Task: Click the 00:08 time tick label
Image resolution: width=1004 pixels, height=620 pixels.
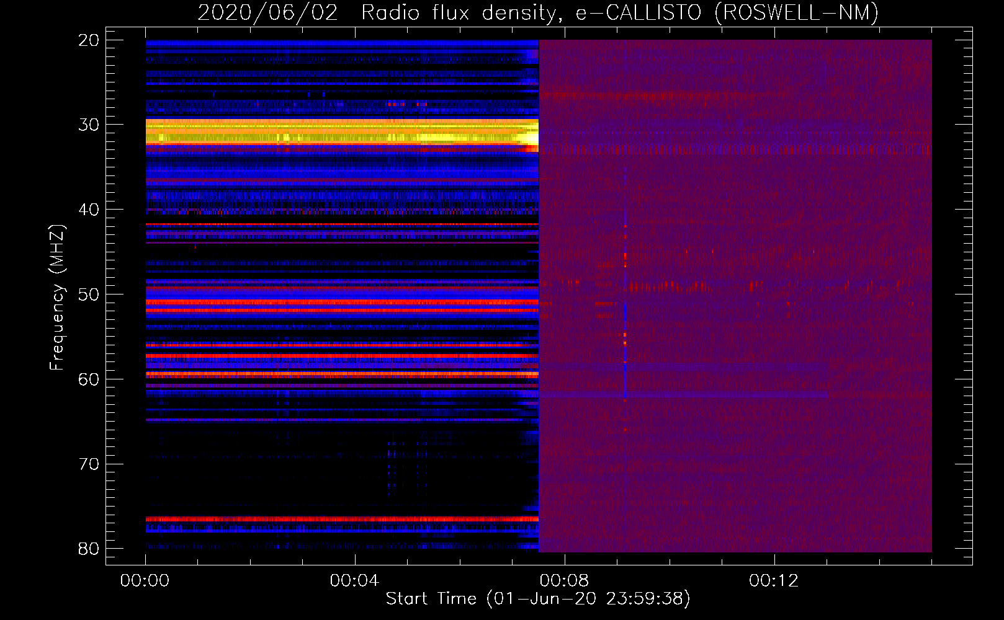Action: click(564, 581)
